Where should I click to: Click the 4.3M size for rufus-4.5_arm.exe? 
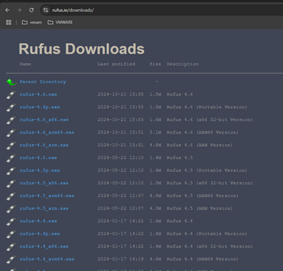coord(155,208)
